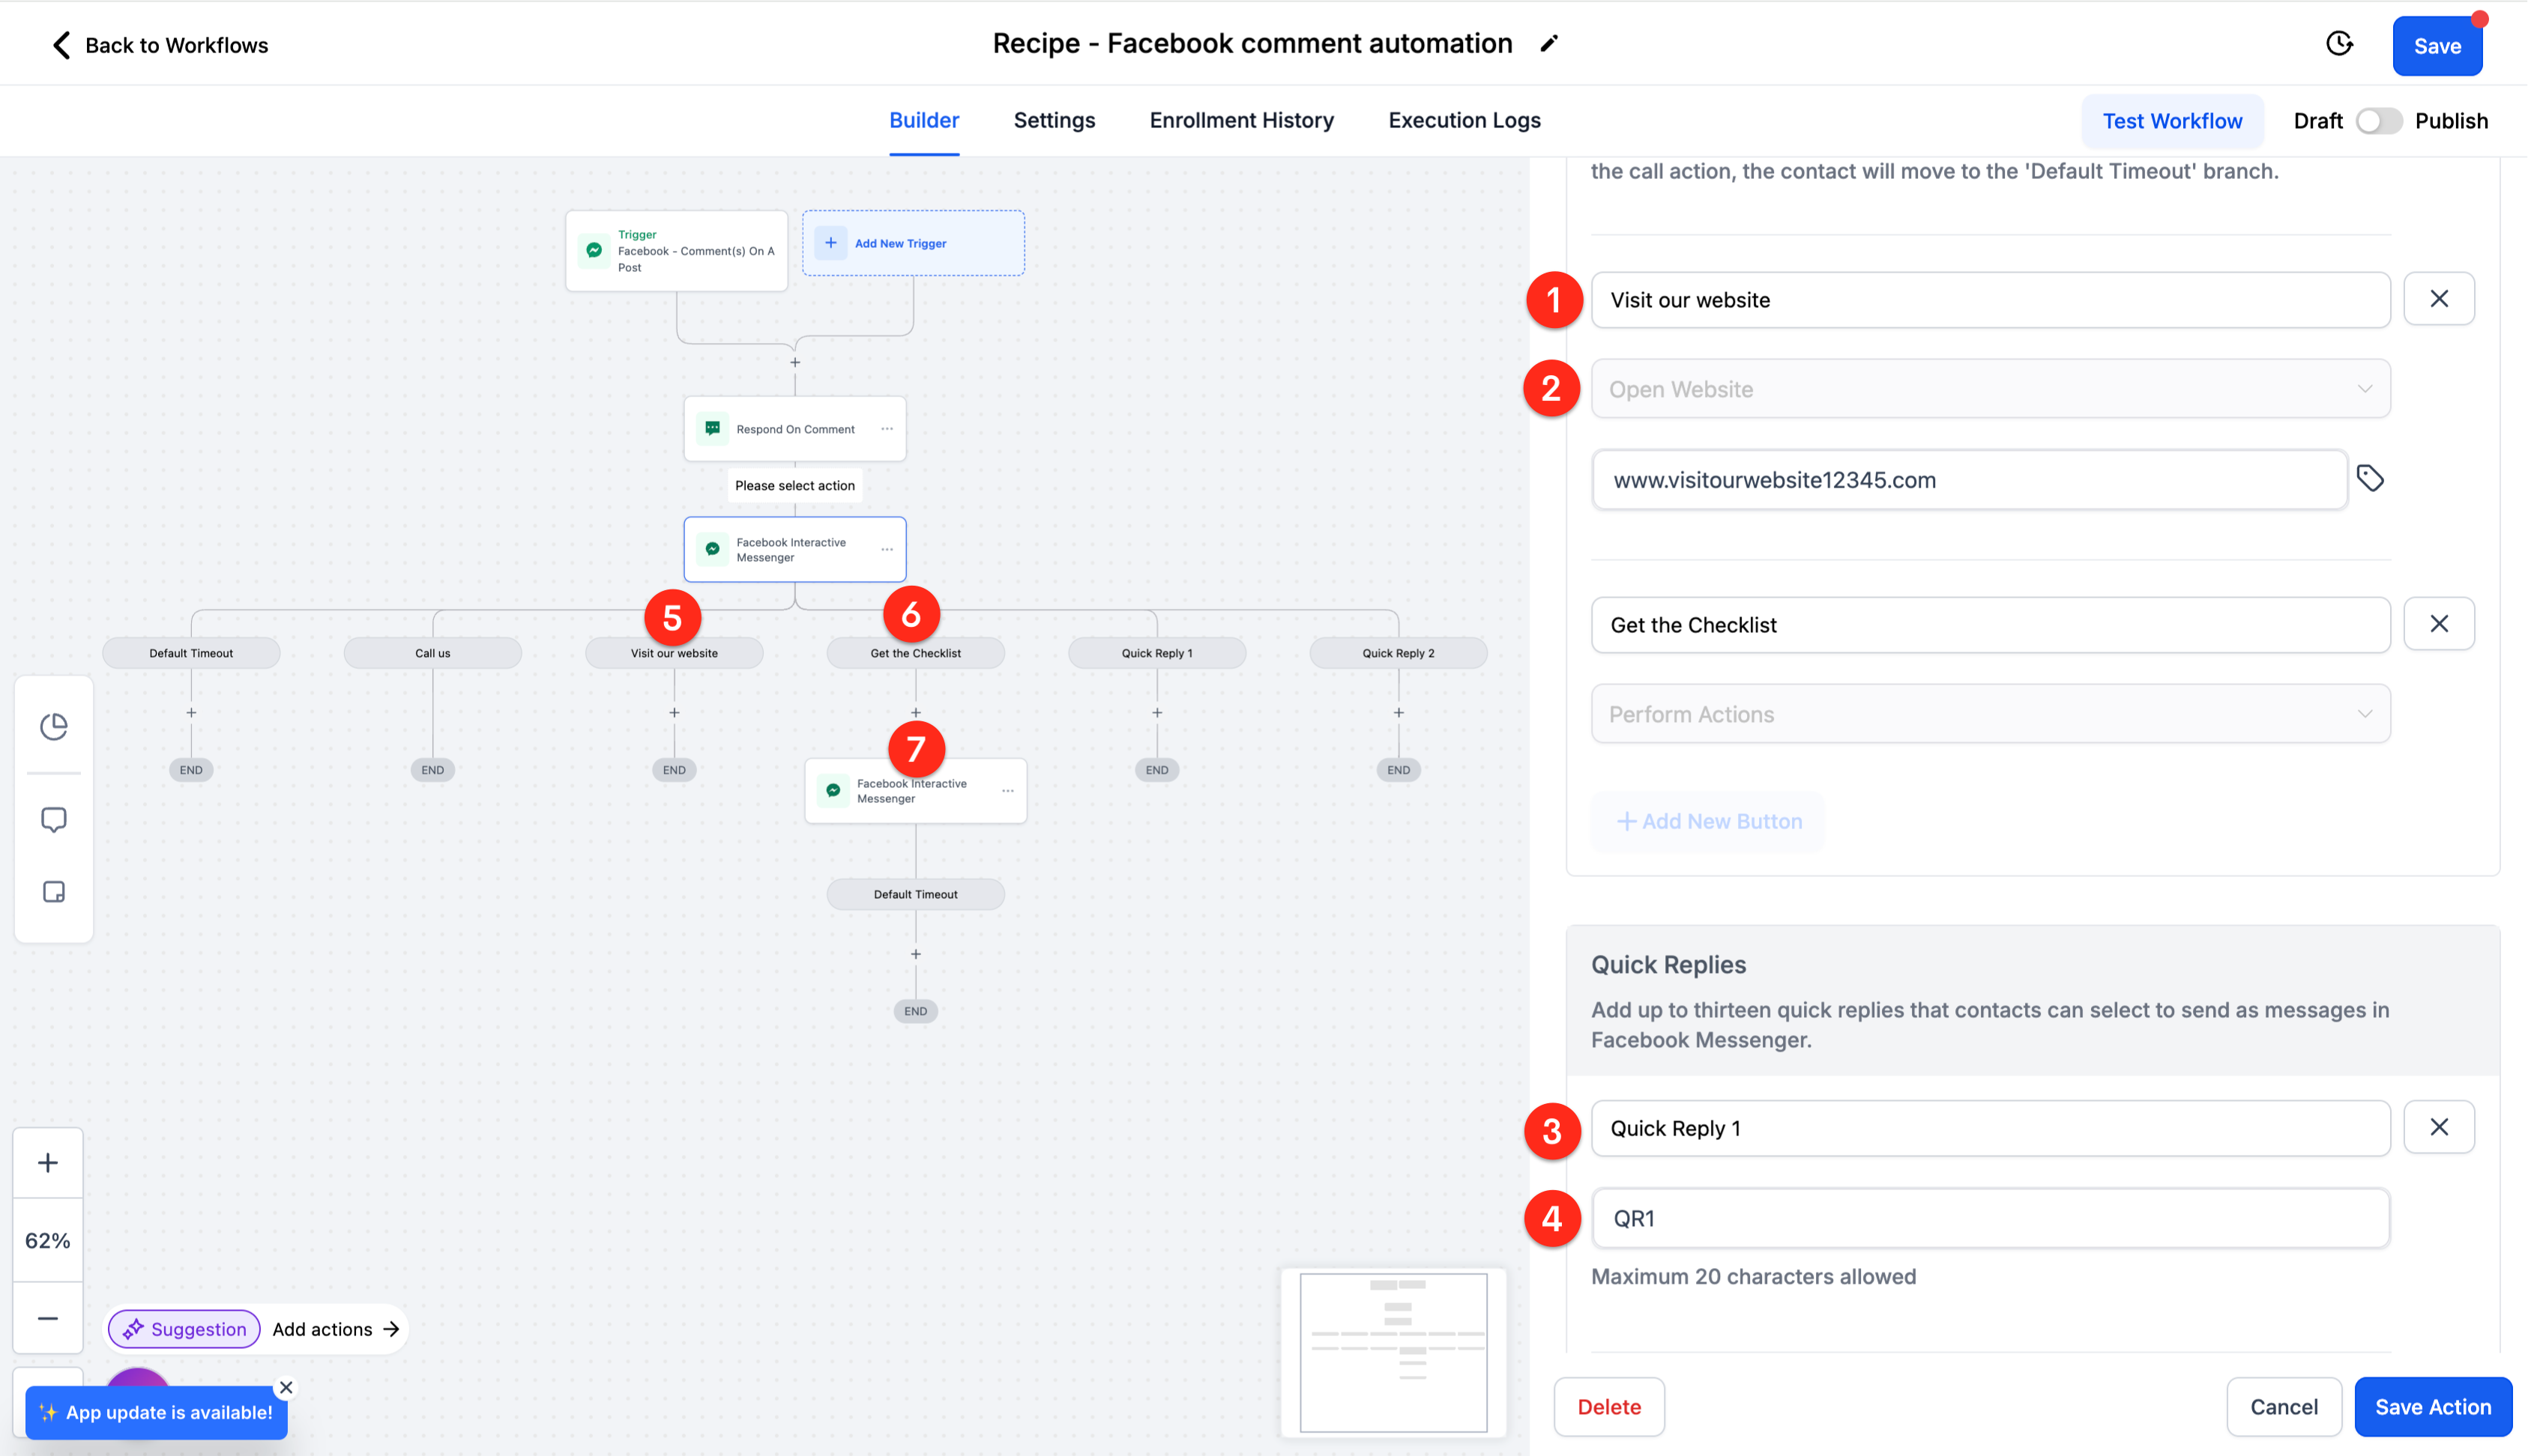This screenshot has width=2528, height=1456.
Task: Expand the Perform Actions dropdown
Action: click(x=1990, y=714)
